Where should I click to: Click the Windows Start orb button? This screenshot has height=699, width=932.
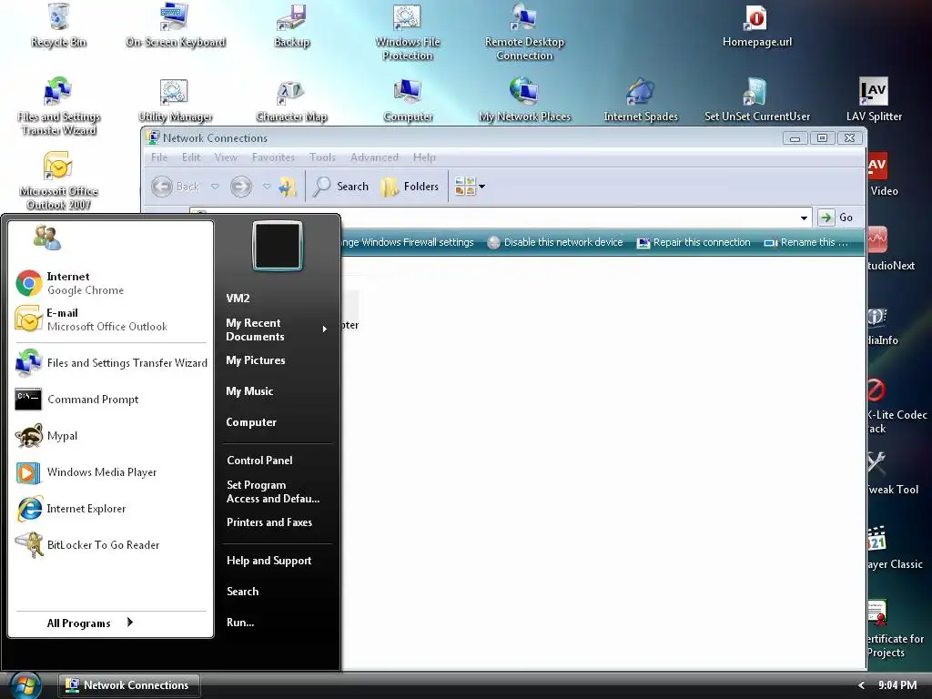click(x=25, y=685)
